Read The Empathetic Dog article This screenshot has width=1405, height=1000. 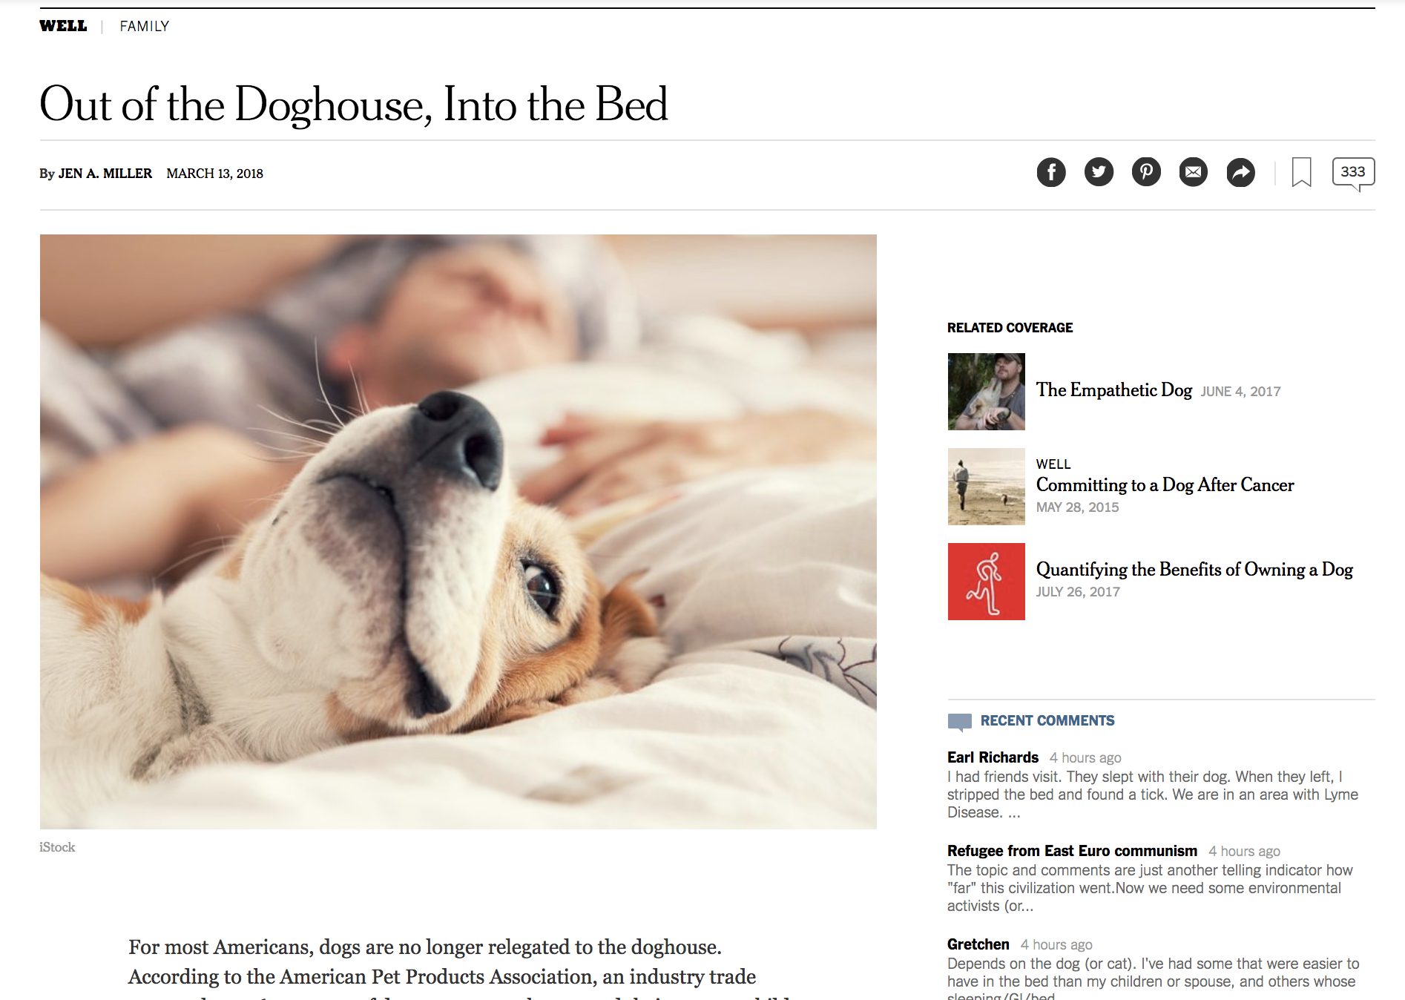[x=1113, y=390]
